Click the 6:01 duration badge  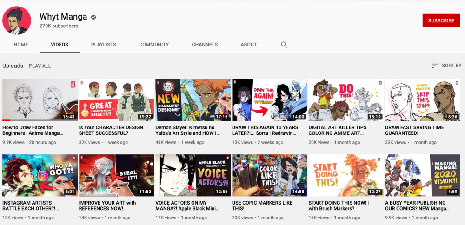[70, 192]
